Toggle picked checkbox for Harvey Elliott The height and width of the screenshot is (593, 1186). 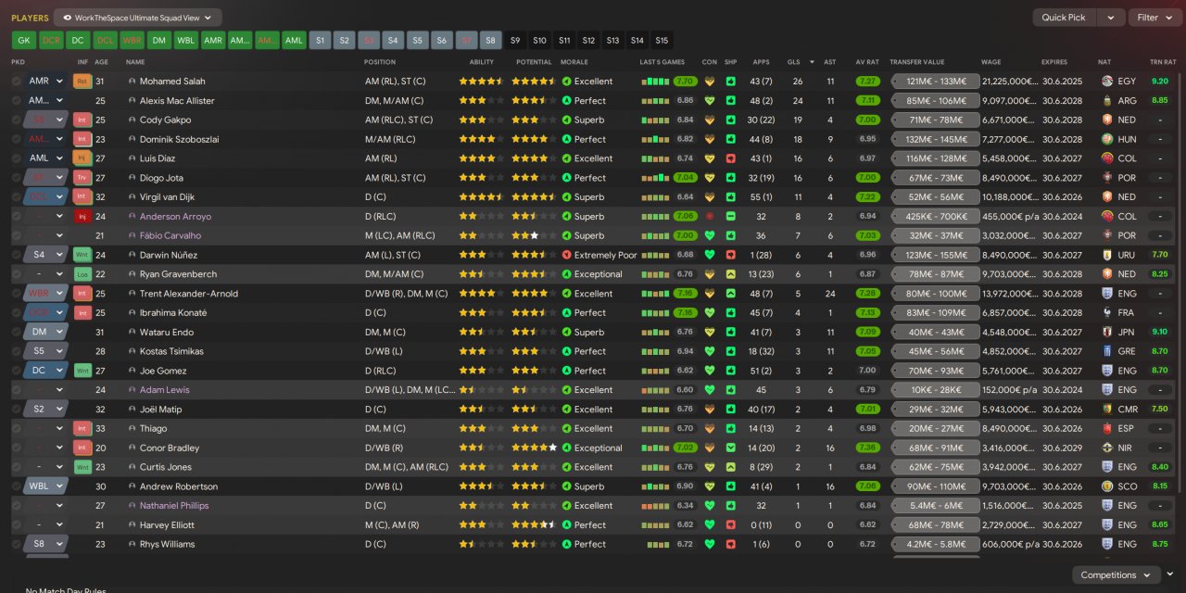(16, 524)
